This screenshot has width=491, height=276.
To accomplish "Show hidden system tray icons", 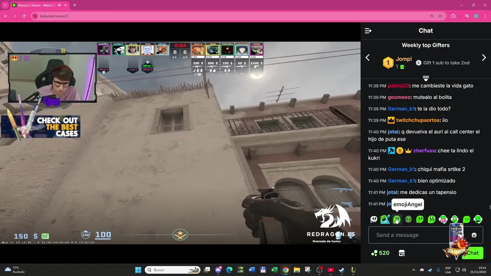I will (x=414, y=270).
